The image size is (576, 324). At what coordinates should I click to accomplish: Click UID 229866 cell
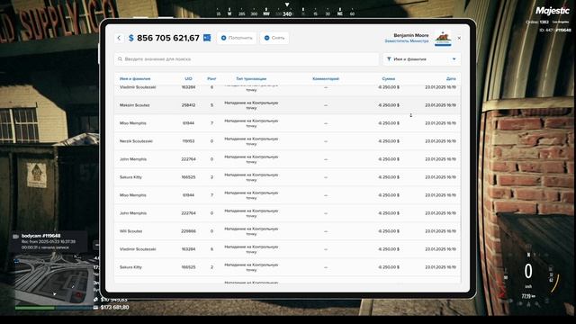(x=188, y=231)
